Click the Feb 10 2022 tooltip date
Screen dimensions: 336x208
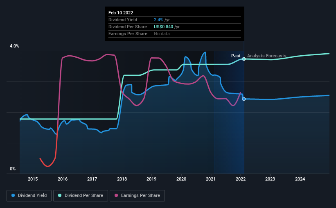click(122, 13)
